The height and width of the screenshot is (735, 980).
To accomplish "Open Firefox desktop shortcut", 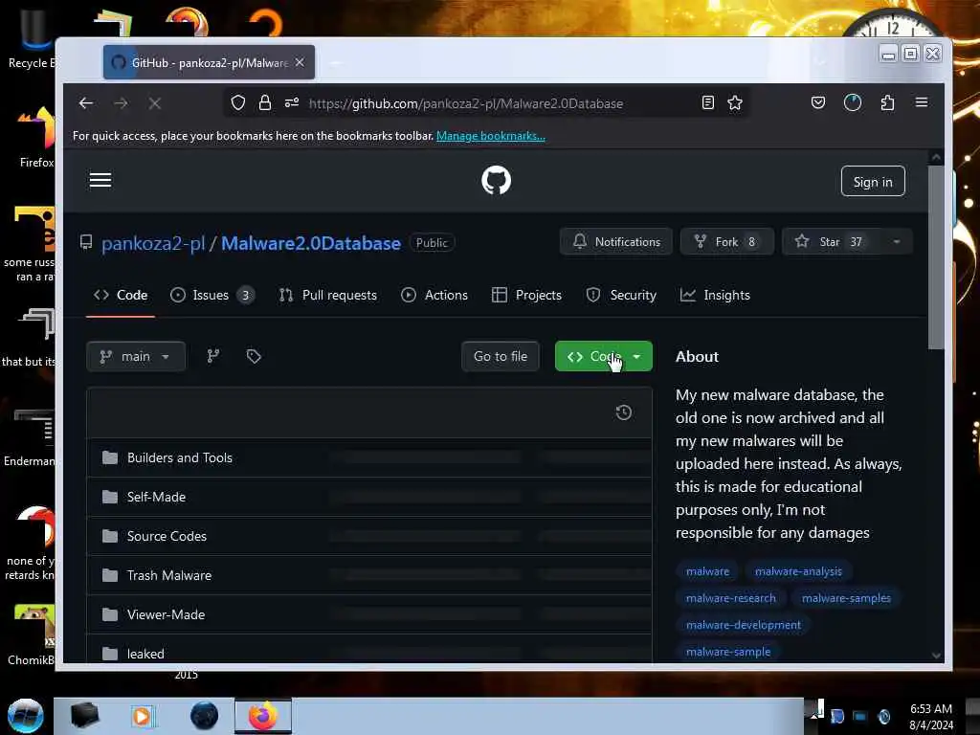I will [x=34, y=138].
